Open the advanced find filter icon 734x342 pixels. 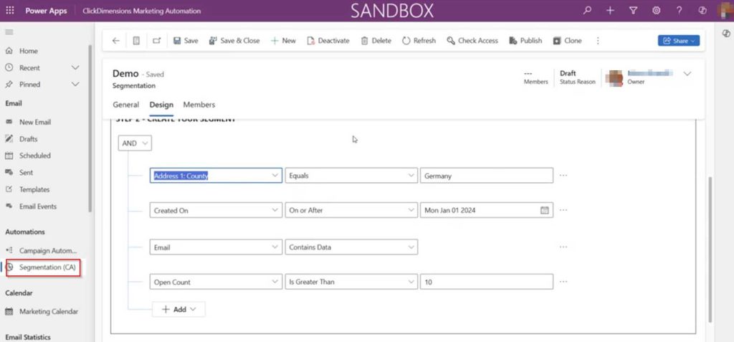pyautogui.click(x=634, y=10)
